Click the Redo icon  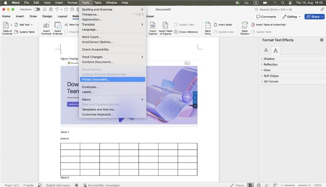tap(66, 9)
